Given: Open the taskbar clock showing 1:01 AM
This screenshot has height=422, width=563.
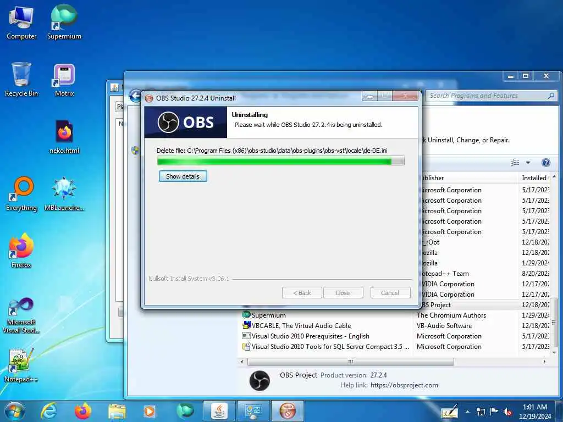Looking at the screenshot, I should click(x=534, y=411).
